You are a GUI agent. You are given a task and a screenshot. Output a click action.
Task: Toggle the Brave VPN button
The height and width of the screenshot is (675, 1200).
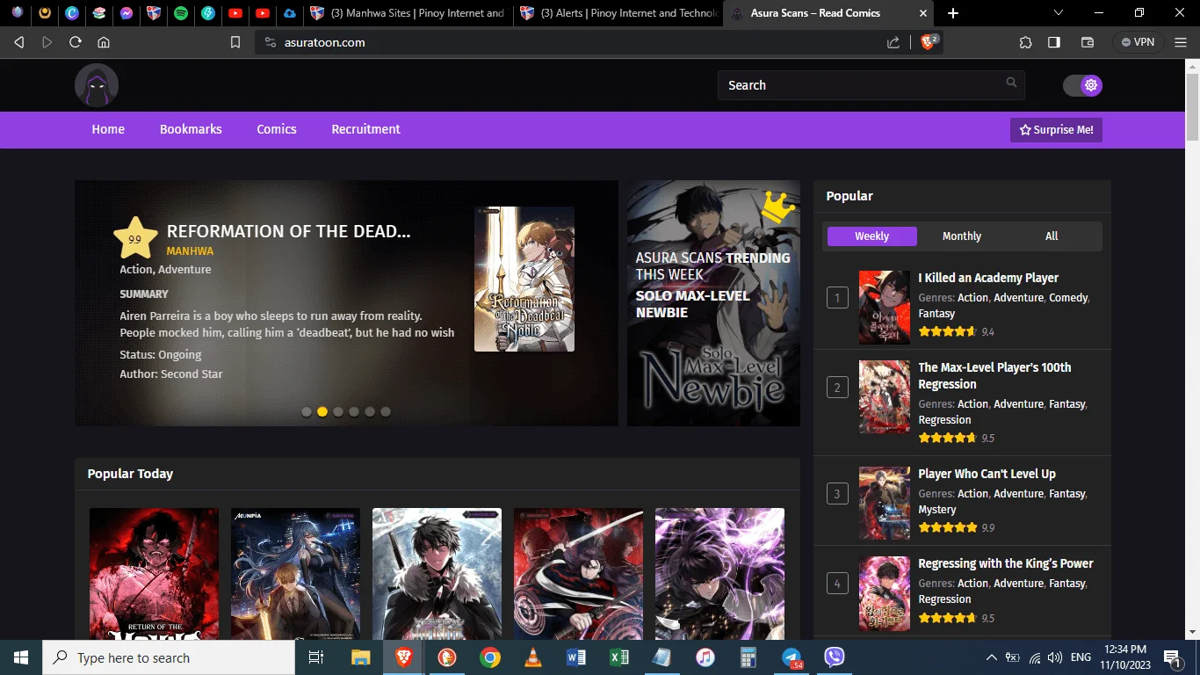(1138, 42)
